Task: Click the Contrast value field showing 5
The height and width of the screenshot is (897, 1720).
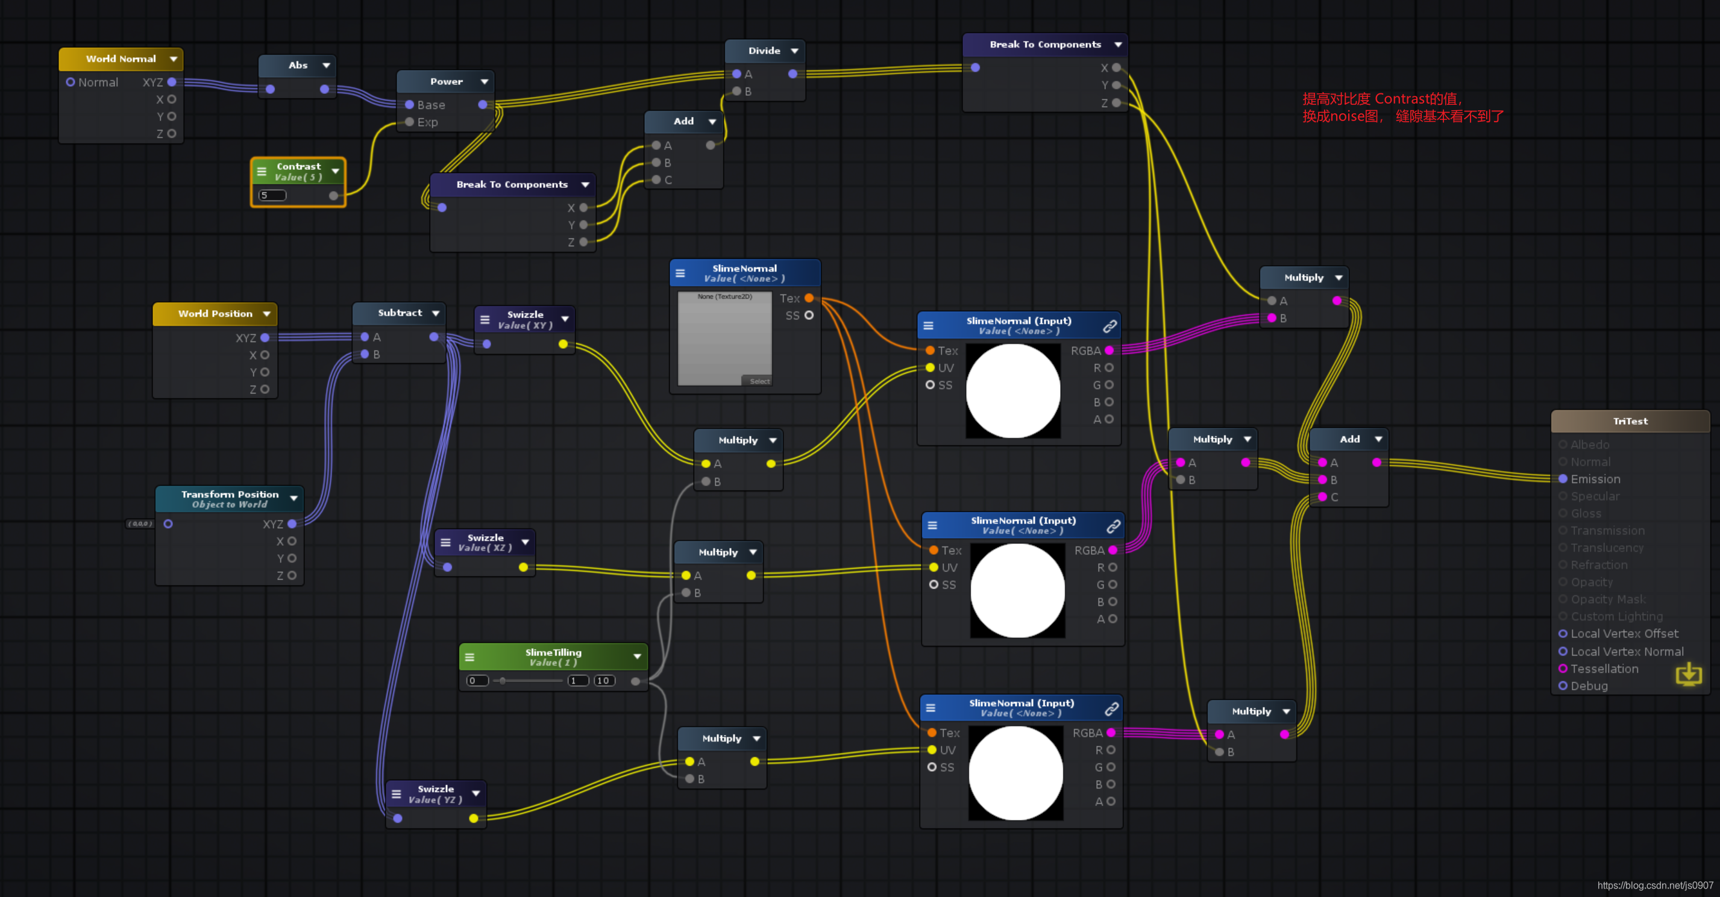Action: [x=272, y=196]
